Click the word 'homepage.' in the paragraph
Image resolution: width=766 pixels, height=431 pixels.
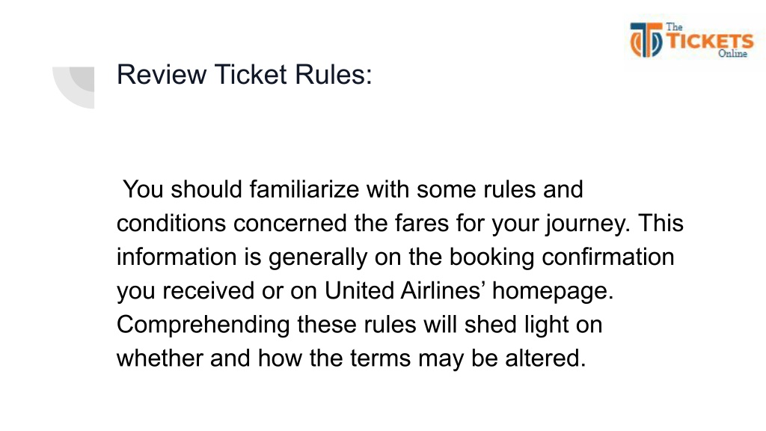553,291
